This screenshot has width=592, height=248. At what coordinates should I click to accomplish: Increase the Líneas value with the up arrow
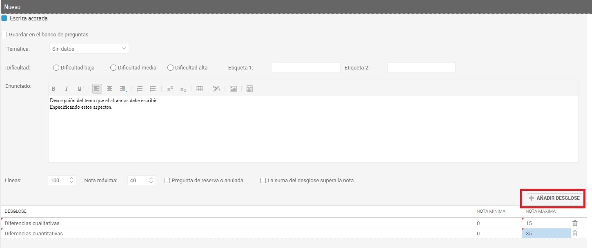pyautogui.click(x=71, y=178)
